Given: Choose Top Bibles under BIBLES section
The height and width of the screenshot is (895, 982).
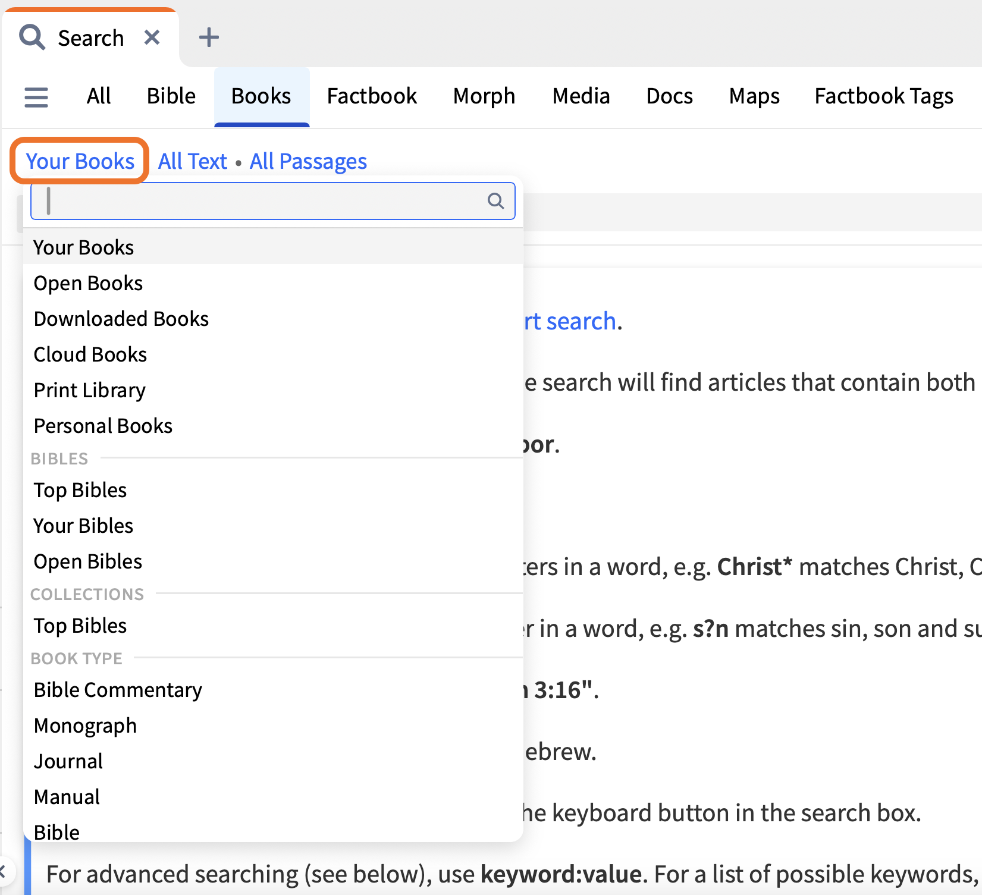Looking at the screenshot, I should (x=273, y=490).
